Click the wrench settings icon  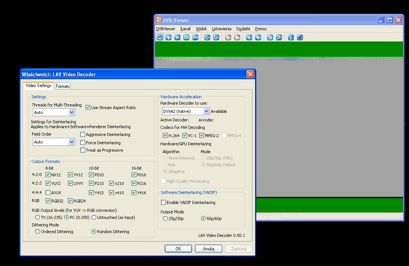click(x=279, y=37)
